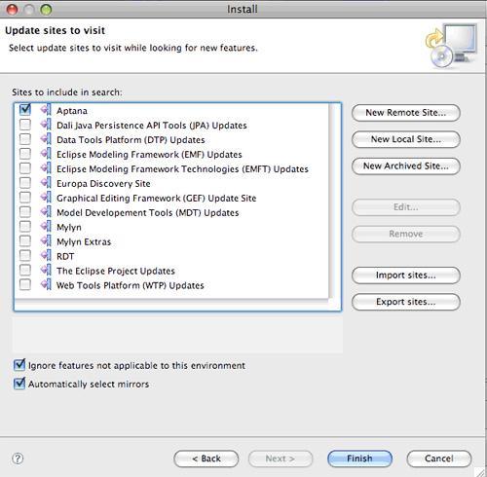Image resolution: width=487 pixels, height=477 pixels.
Task: Select "Model Developement Tools (MDT) Updates" row
Action: [148, 213]
